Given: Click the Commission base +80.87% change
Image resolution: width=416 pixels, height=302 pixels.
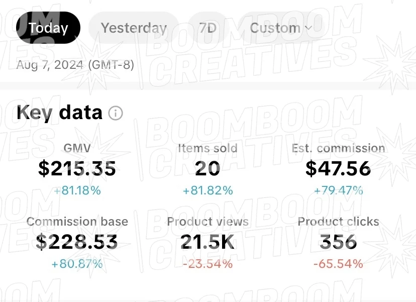Looking at the screenshot, I should 77,264.
